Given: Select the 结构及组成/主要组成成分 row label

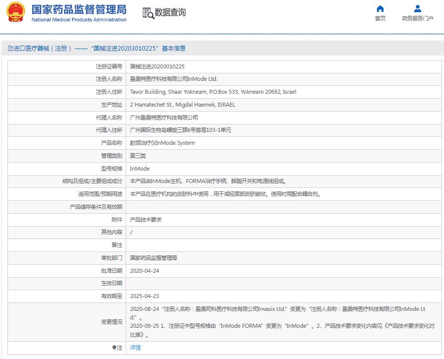Looking at the screenshot, I should tap(92, 181).
